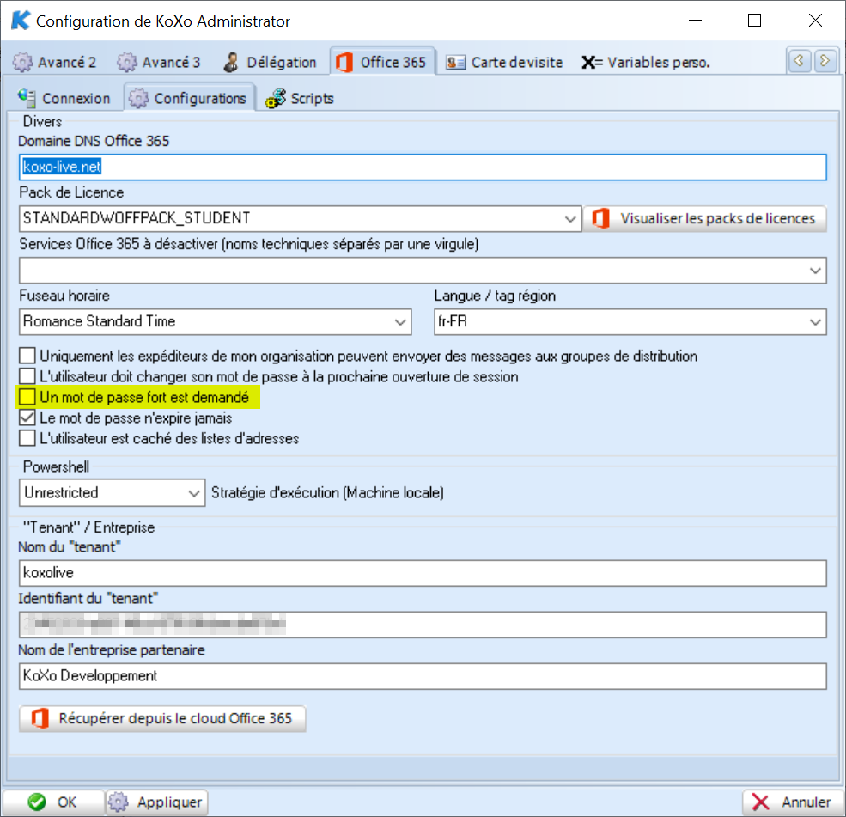Open the Fuseau horaire dropdown
Screen dimensions: 846x817
tap(399, 322)
